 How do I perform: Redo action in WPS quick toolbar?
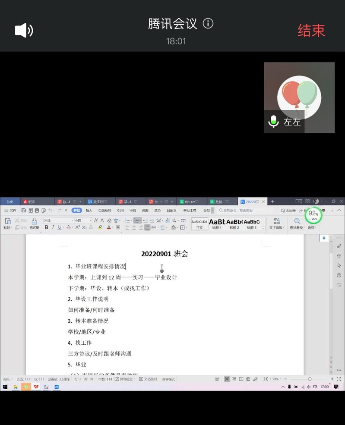pos(59,210)
